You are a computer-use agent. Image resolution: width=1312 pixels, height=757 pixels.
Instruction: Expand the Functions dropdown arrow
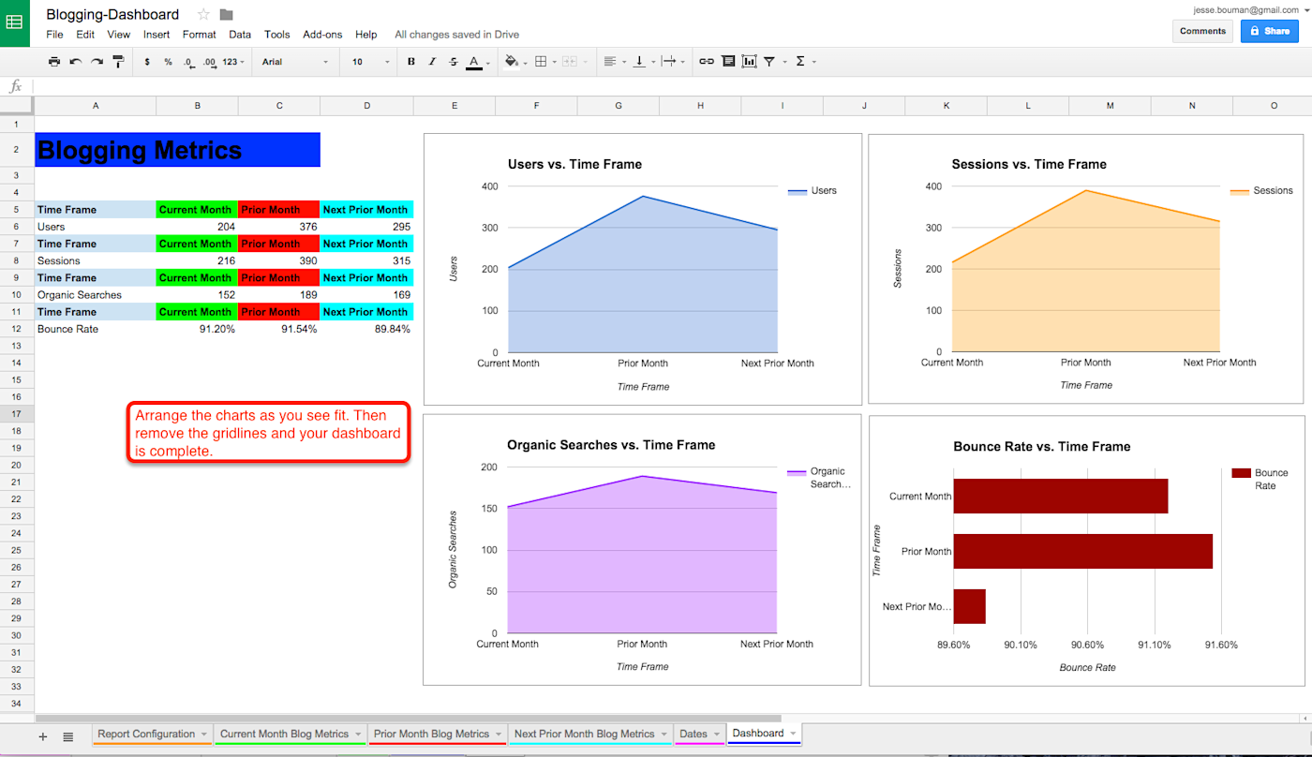813,62
